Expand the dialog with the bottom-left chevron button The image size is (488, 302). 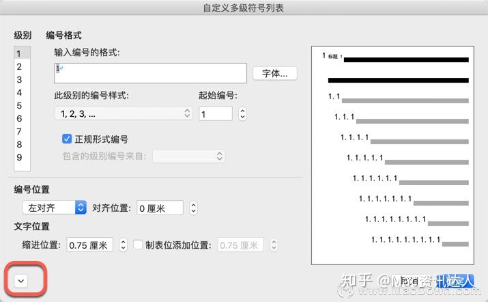coord(21,281)
